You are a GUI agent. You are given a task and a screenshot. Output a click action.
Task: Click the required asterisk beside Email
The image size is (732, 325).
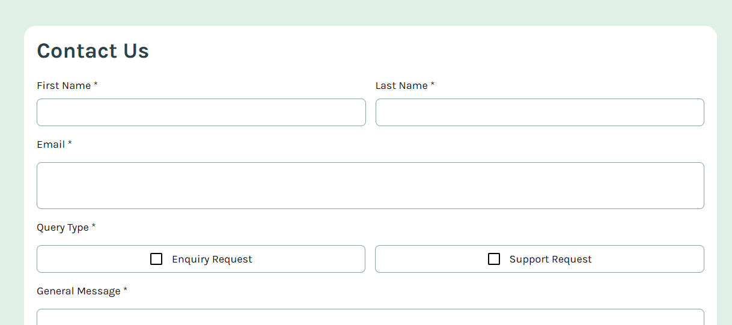[x=70, y=144]
